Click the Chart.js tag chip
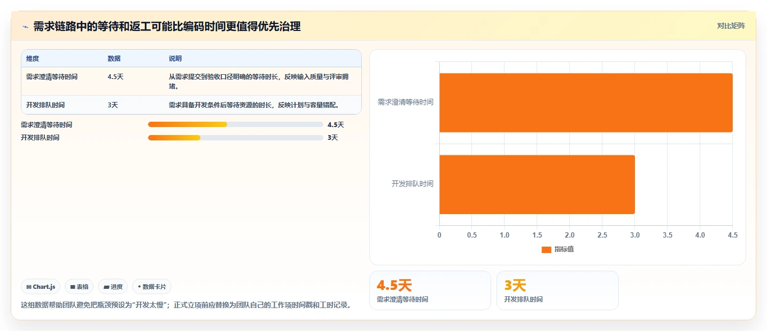Viewport: 767px width, 331px height. point(41,287)
